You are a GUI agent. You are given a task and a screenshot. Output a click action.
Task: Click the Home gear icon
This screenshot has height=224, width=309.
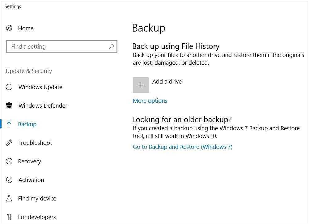coord(9,28)
